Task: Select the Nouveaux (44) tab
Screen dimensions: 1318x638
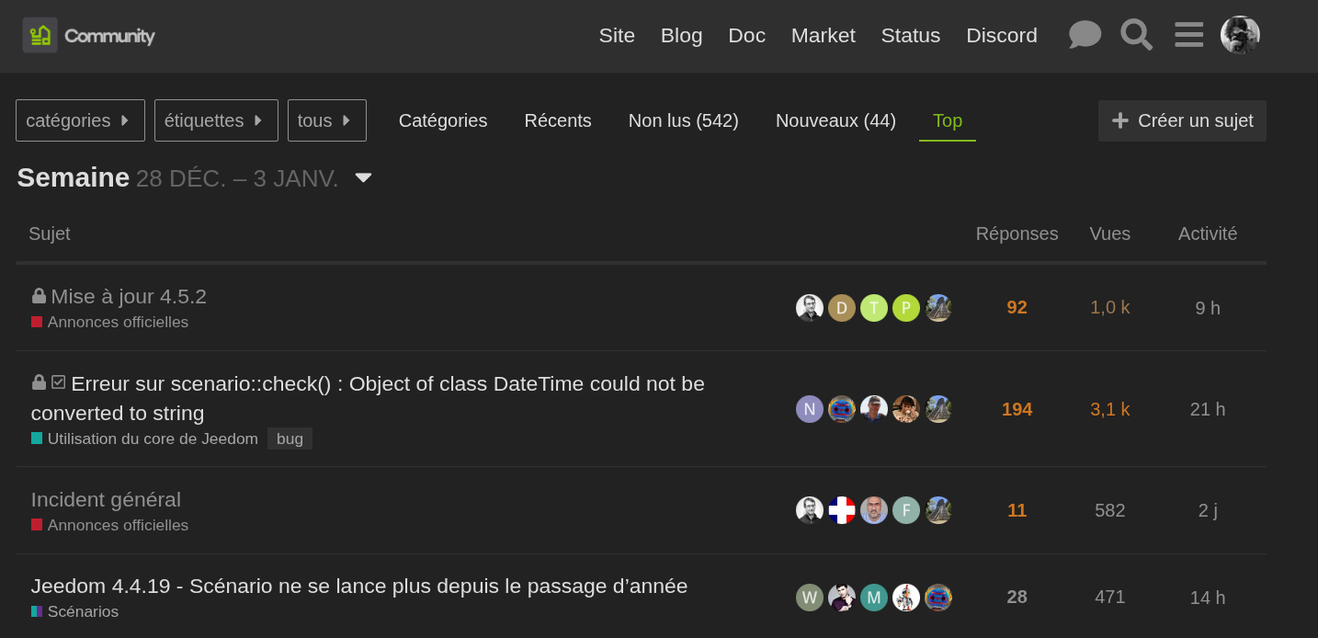Action: click(835, 120)
